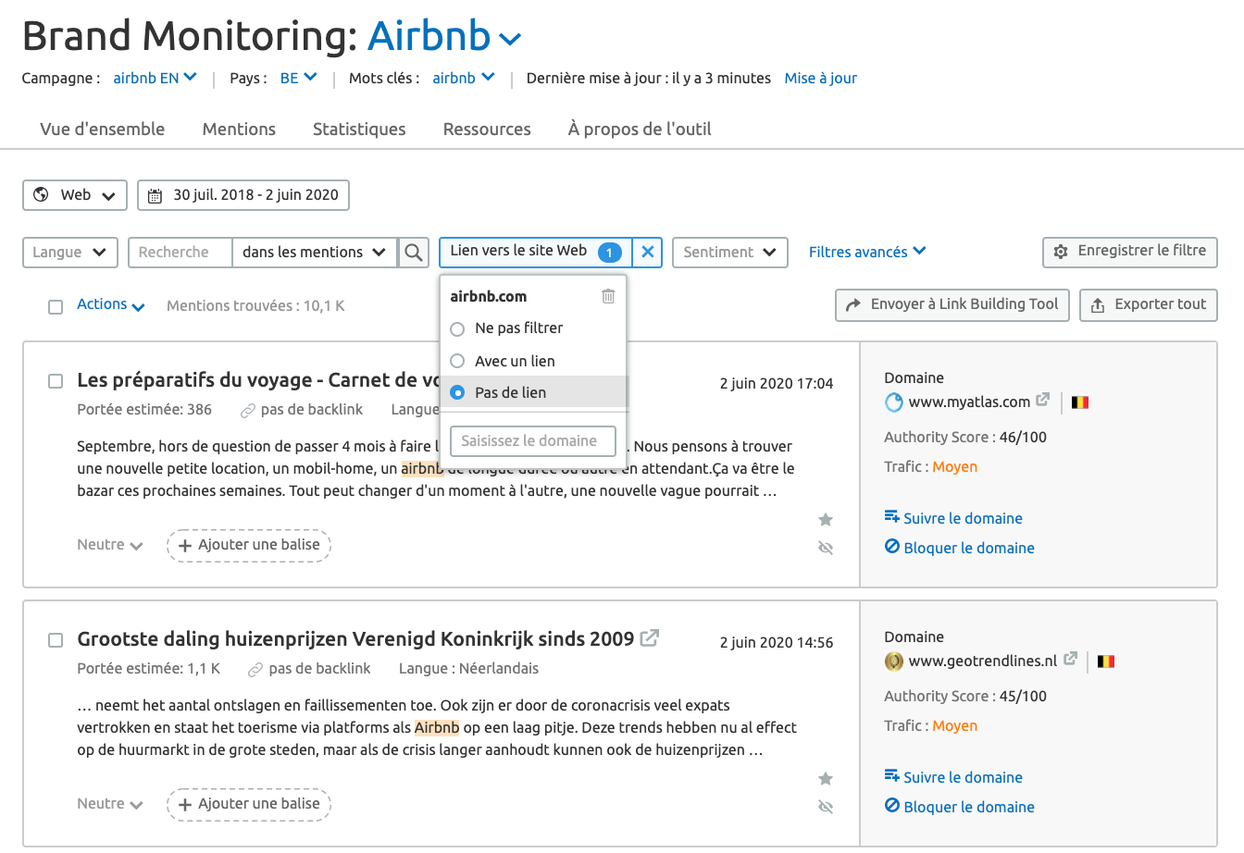Delete the airbnb.com filter via trash icon
Image resolution: width=1244 pixels, height=853 pixels.
point(608,295)
